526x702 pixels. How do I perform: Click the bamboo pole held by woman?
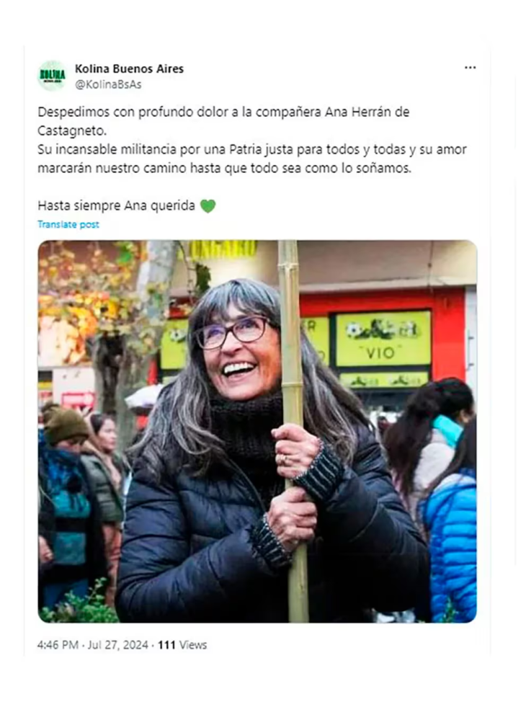pos(293,431)
